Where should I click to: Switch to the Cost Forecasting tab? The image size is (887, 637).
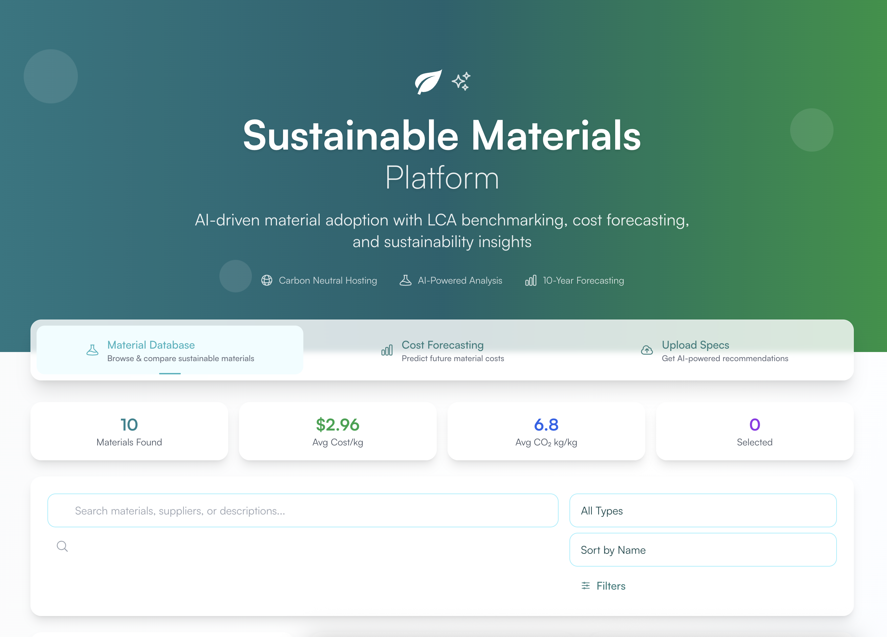point(442,350)
